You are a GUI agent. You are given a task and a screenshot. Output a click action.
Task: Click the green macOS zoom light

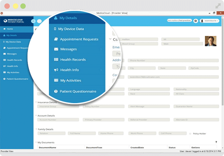(x=23, y=6)
